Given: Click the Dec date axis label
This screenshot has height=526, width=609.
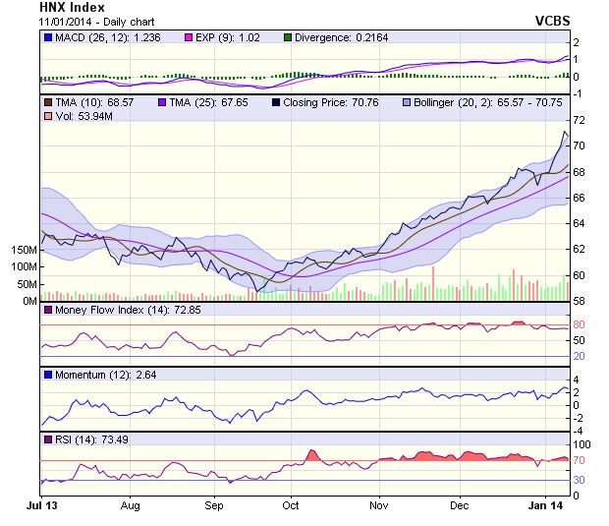Looking at the screenshot, I should pos(460,504).
